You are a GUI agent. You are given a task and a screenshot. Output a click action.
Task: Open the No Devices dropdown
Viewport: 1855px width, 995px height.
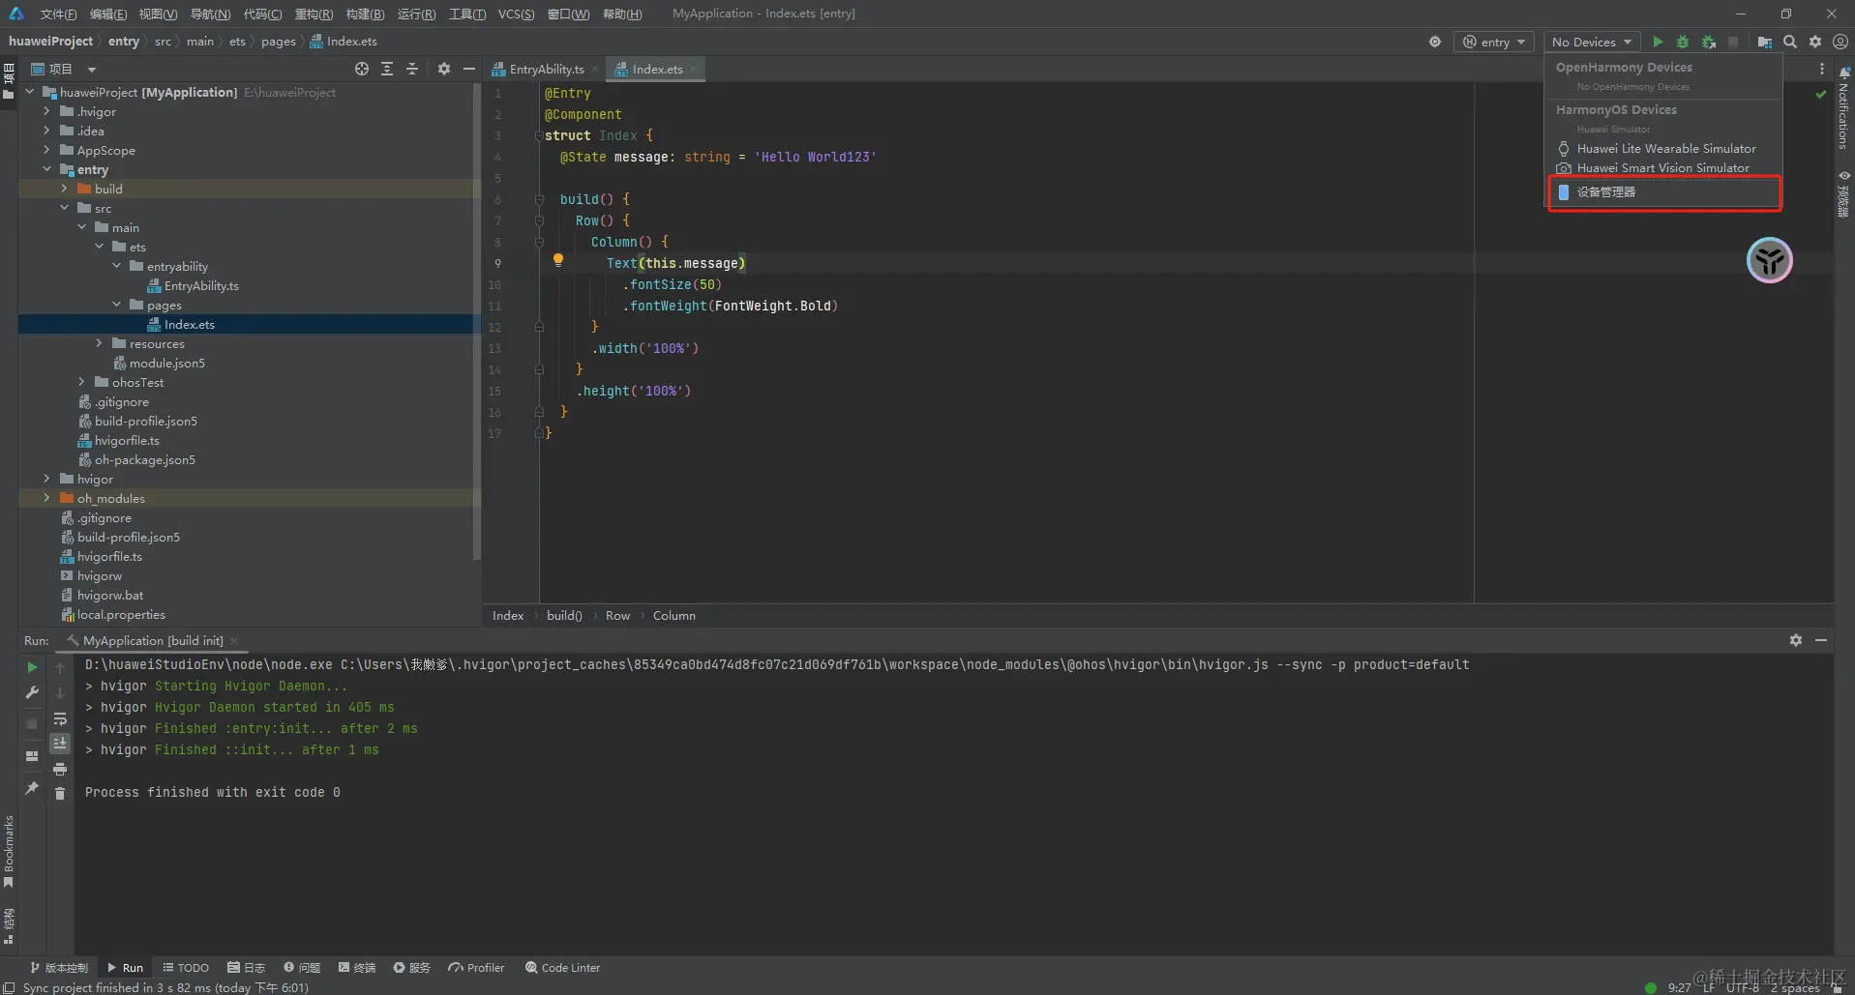(1591, 42)
